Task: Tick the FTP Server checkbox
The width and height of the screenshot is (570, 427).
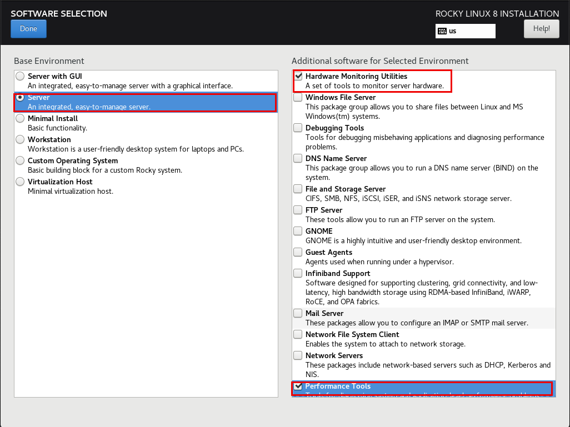Action: pos(298,210)
